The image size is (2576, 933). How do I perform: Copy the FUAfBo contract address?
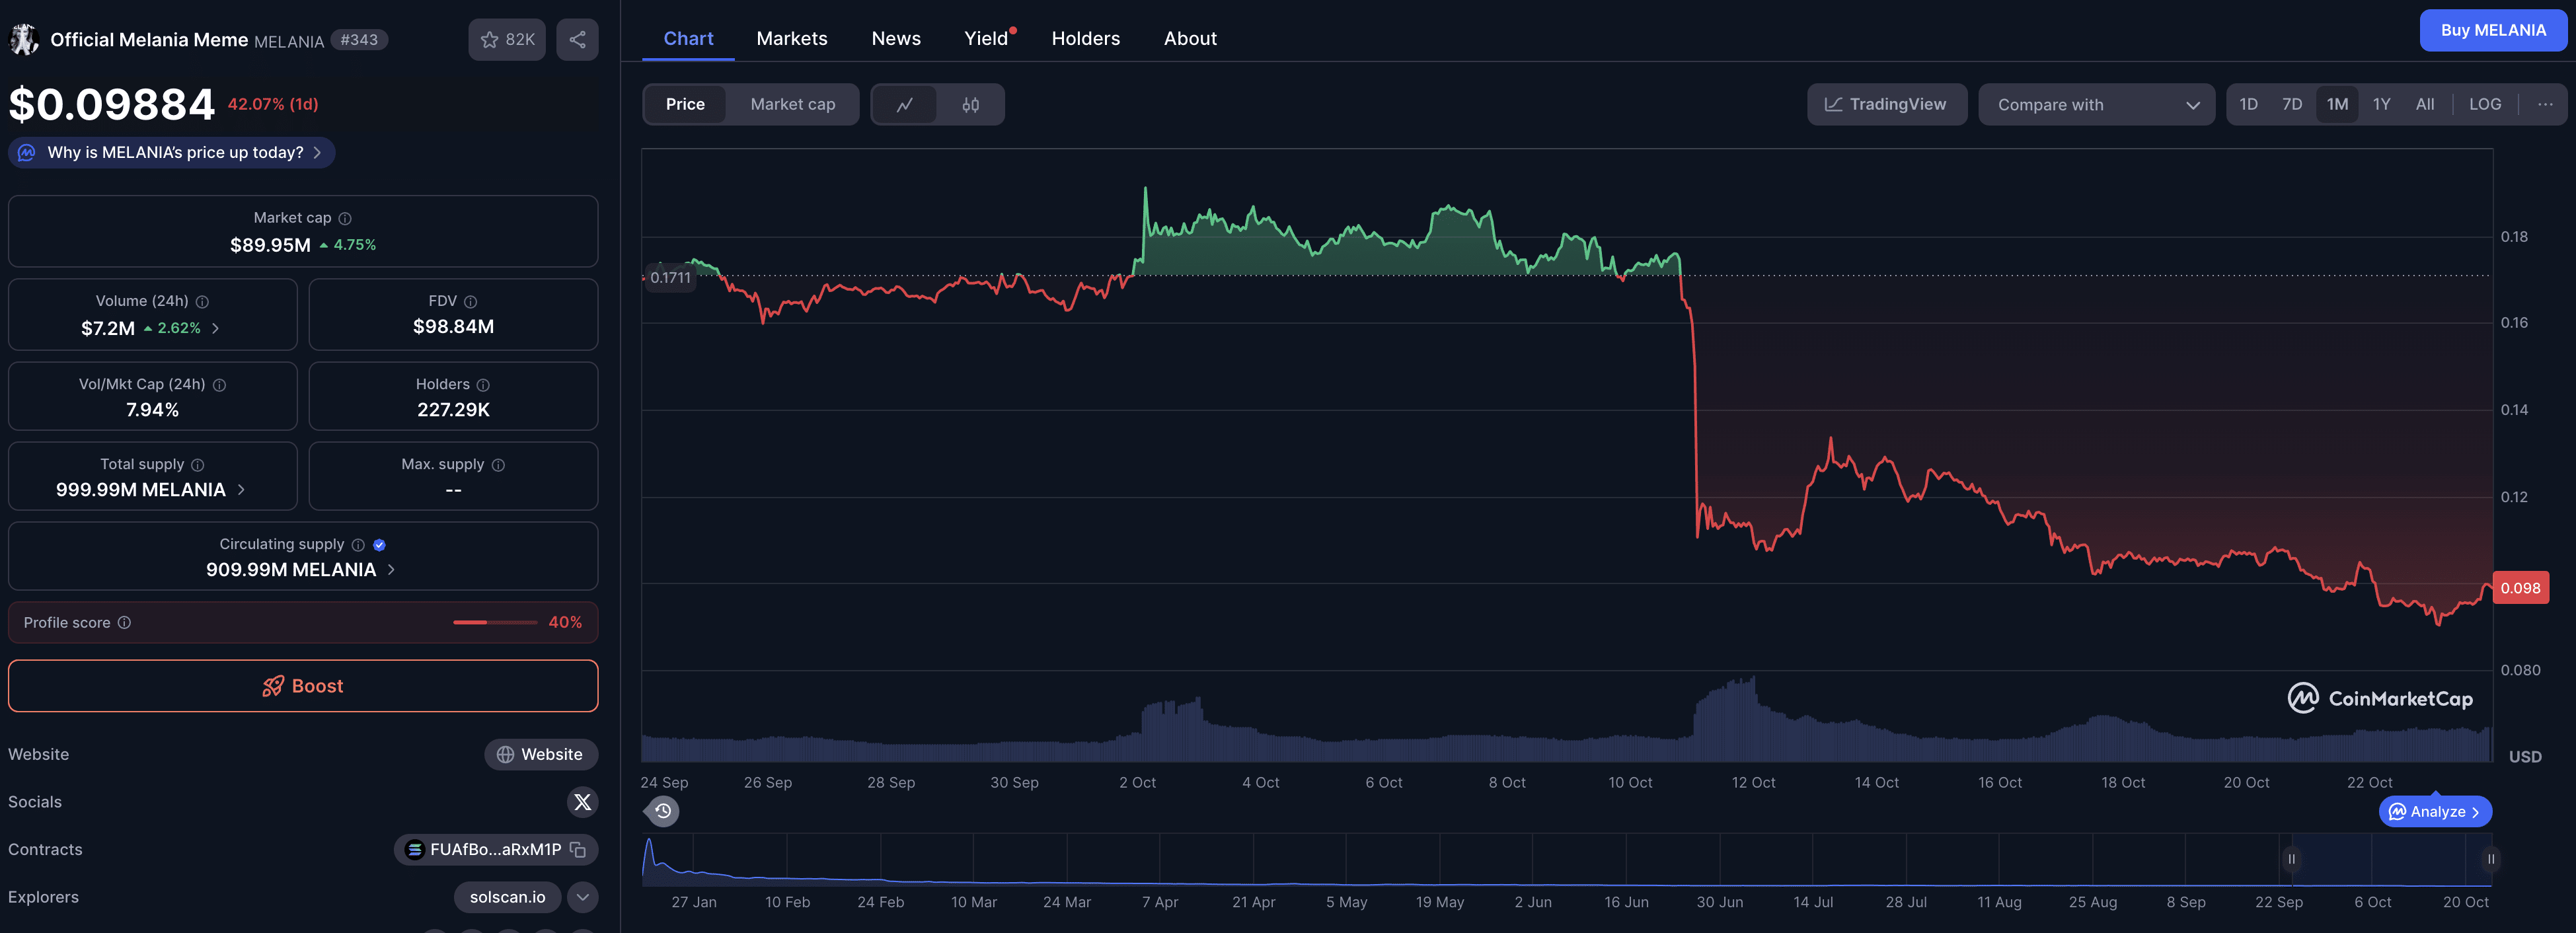pos(578,849)
